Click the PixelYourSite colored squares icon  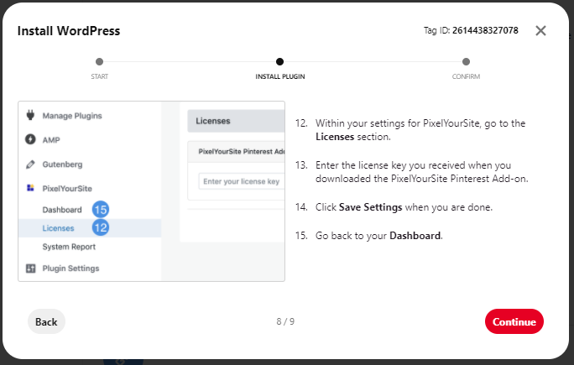click(x=30, y=188)
